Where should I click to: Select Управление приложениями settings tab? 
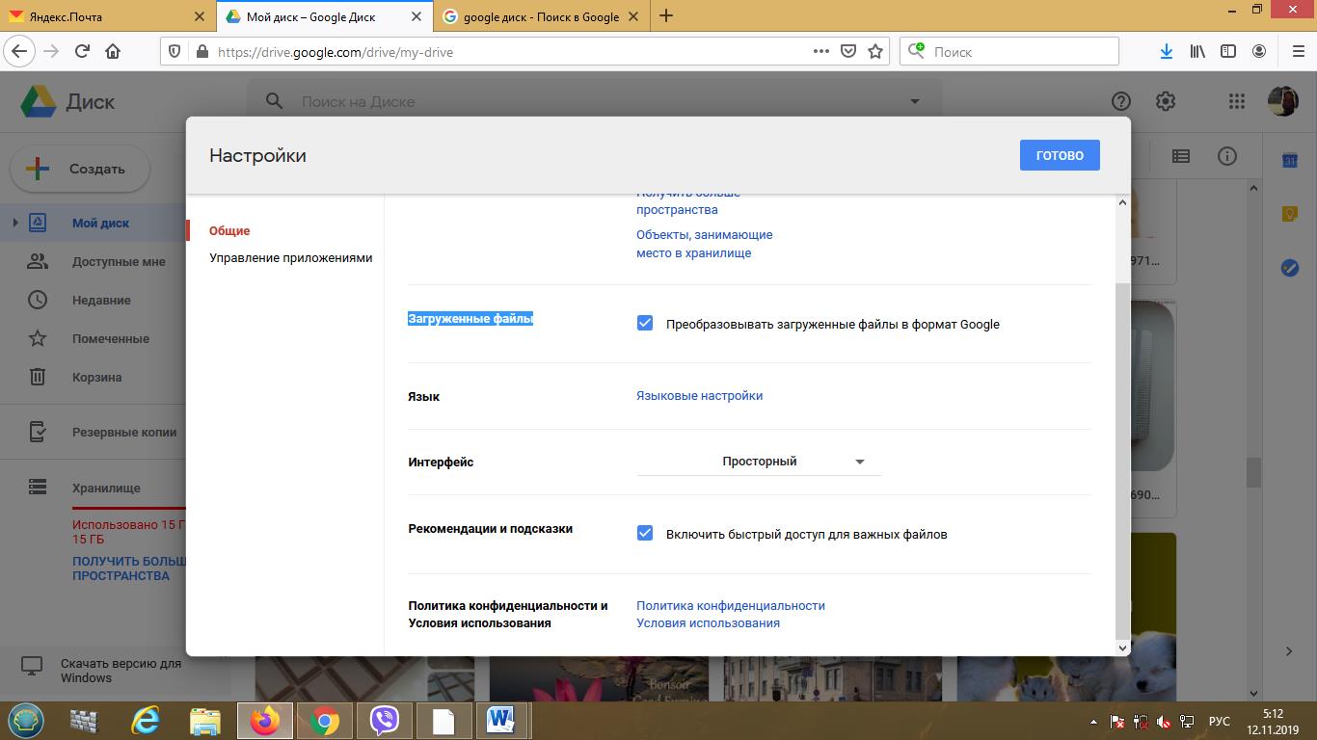[290, 258]
